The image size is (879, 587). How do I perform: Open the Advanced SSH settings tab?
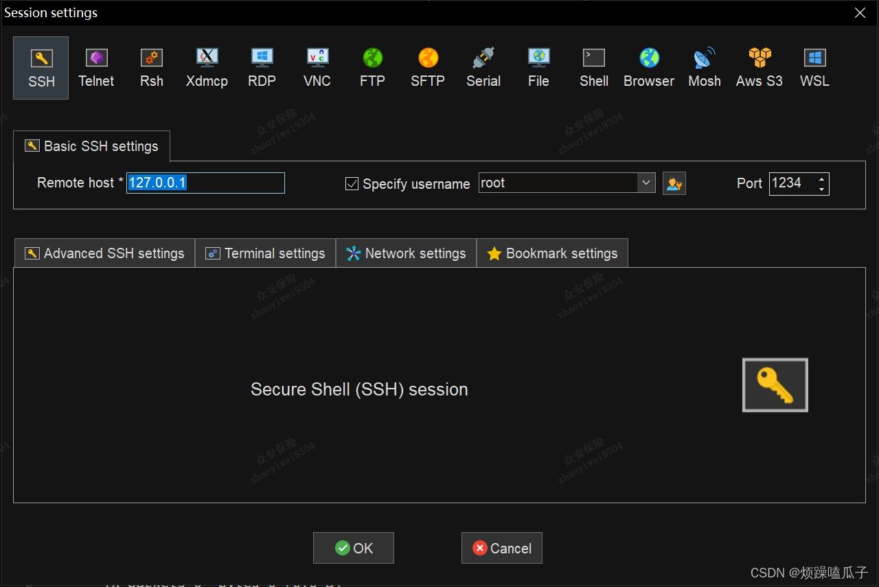pyautogui.click(x=104, y=253)
